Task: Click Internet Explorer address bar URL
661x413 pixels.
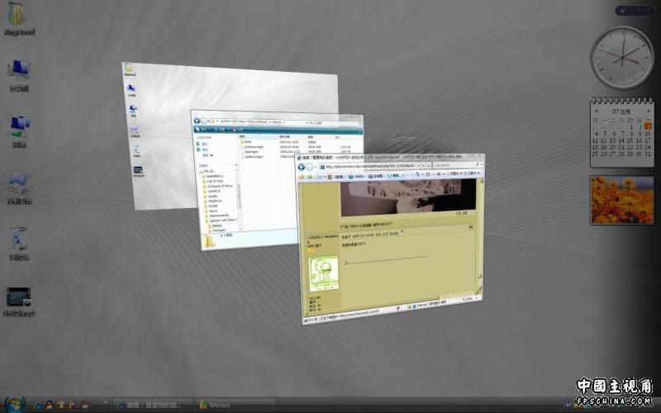Action: coord(369,166)
